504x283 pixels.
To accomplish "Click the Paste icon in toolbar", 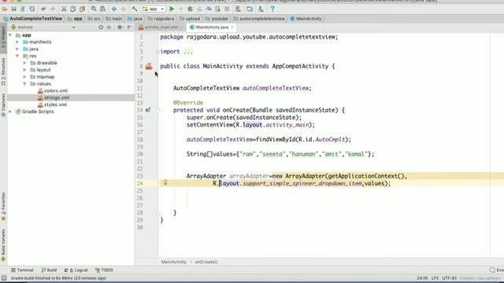I will (x=82, y=9).
